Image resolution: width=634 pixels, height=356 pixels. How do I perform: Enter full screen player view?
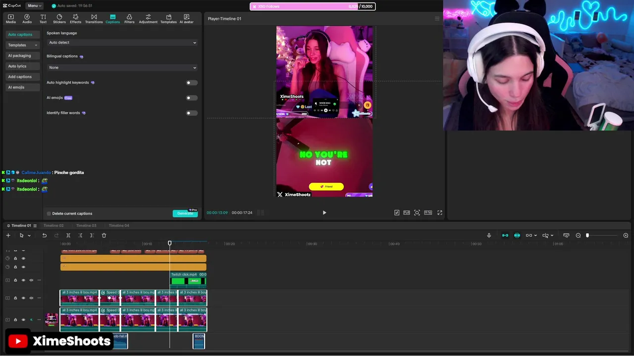pos(439,213)
